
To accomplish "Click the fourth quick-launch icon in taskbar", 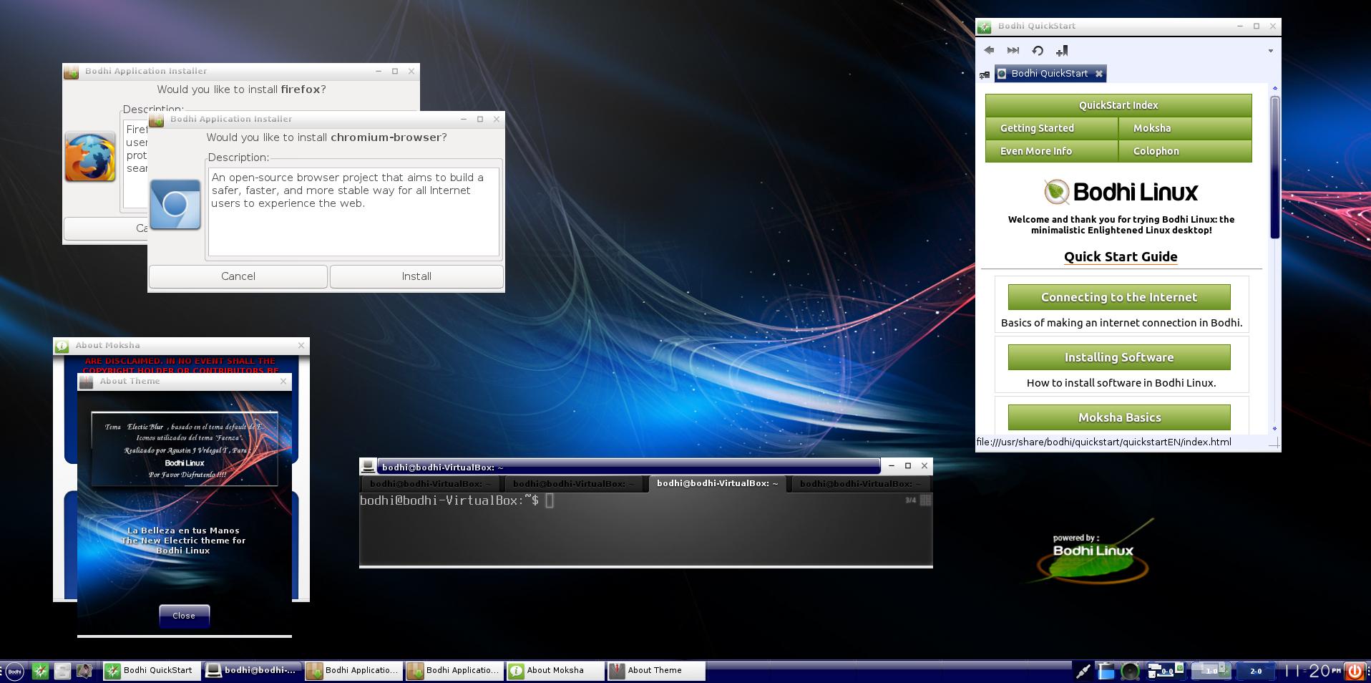I will [84, 671].
